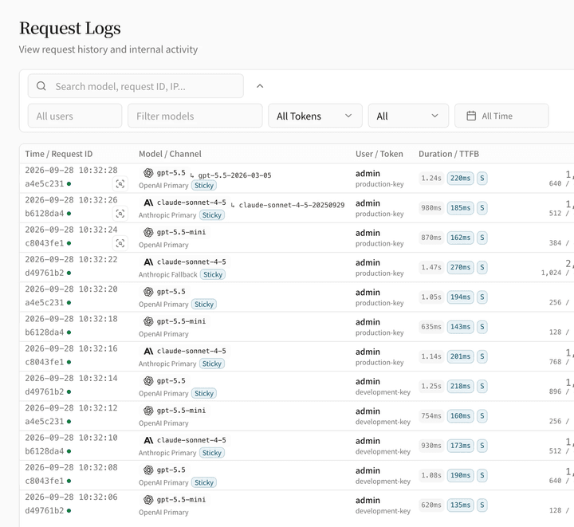Click the S badge in the 10:32:06 row

click(482, 505)
